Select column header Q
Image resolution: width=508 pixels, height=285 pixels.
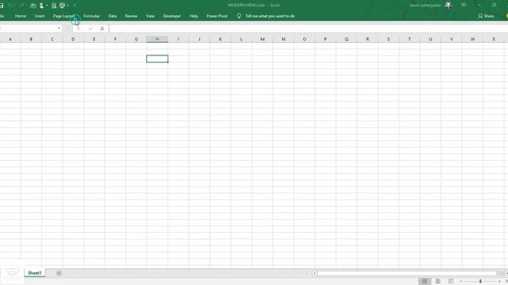(x=346, y=39)
